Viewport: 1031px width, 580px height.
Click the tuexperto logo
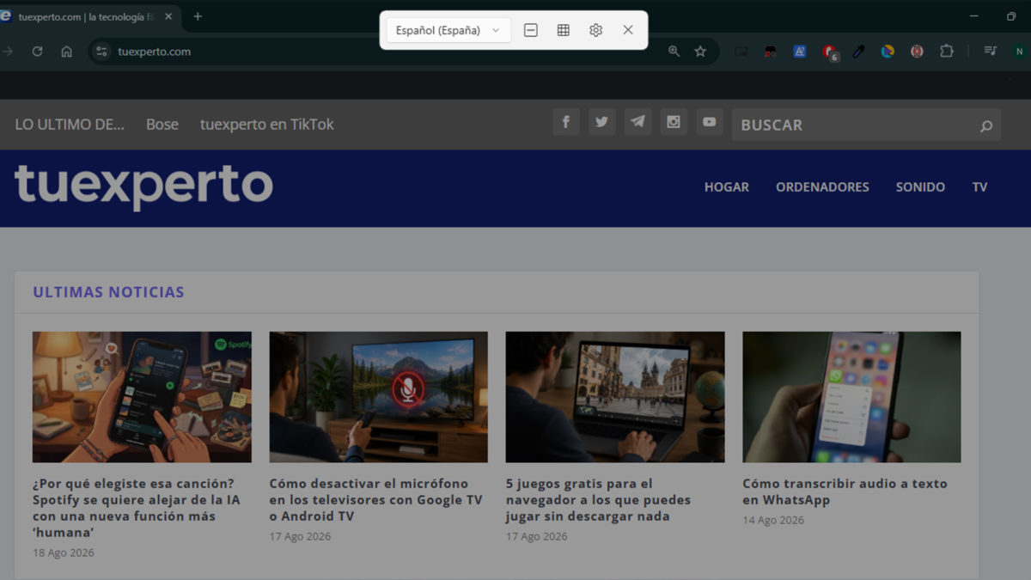(x=144, y=186)
